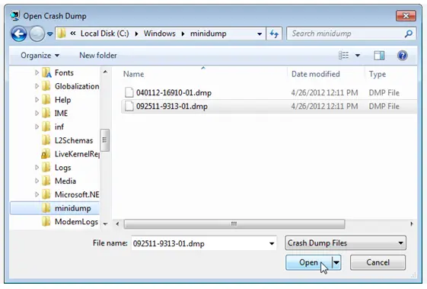Viewport: 427px width, 289px height.
Task: Select inf folder in tree
Action: [59, 127]
